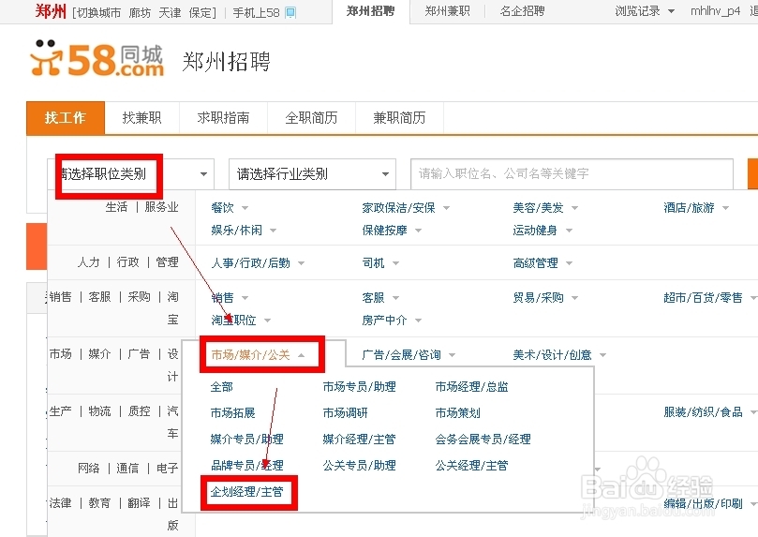Expand the 美容/美发 category
The width and height of the screenshot is (758, 537).
pos(545,208)
